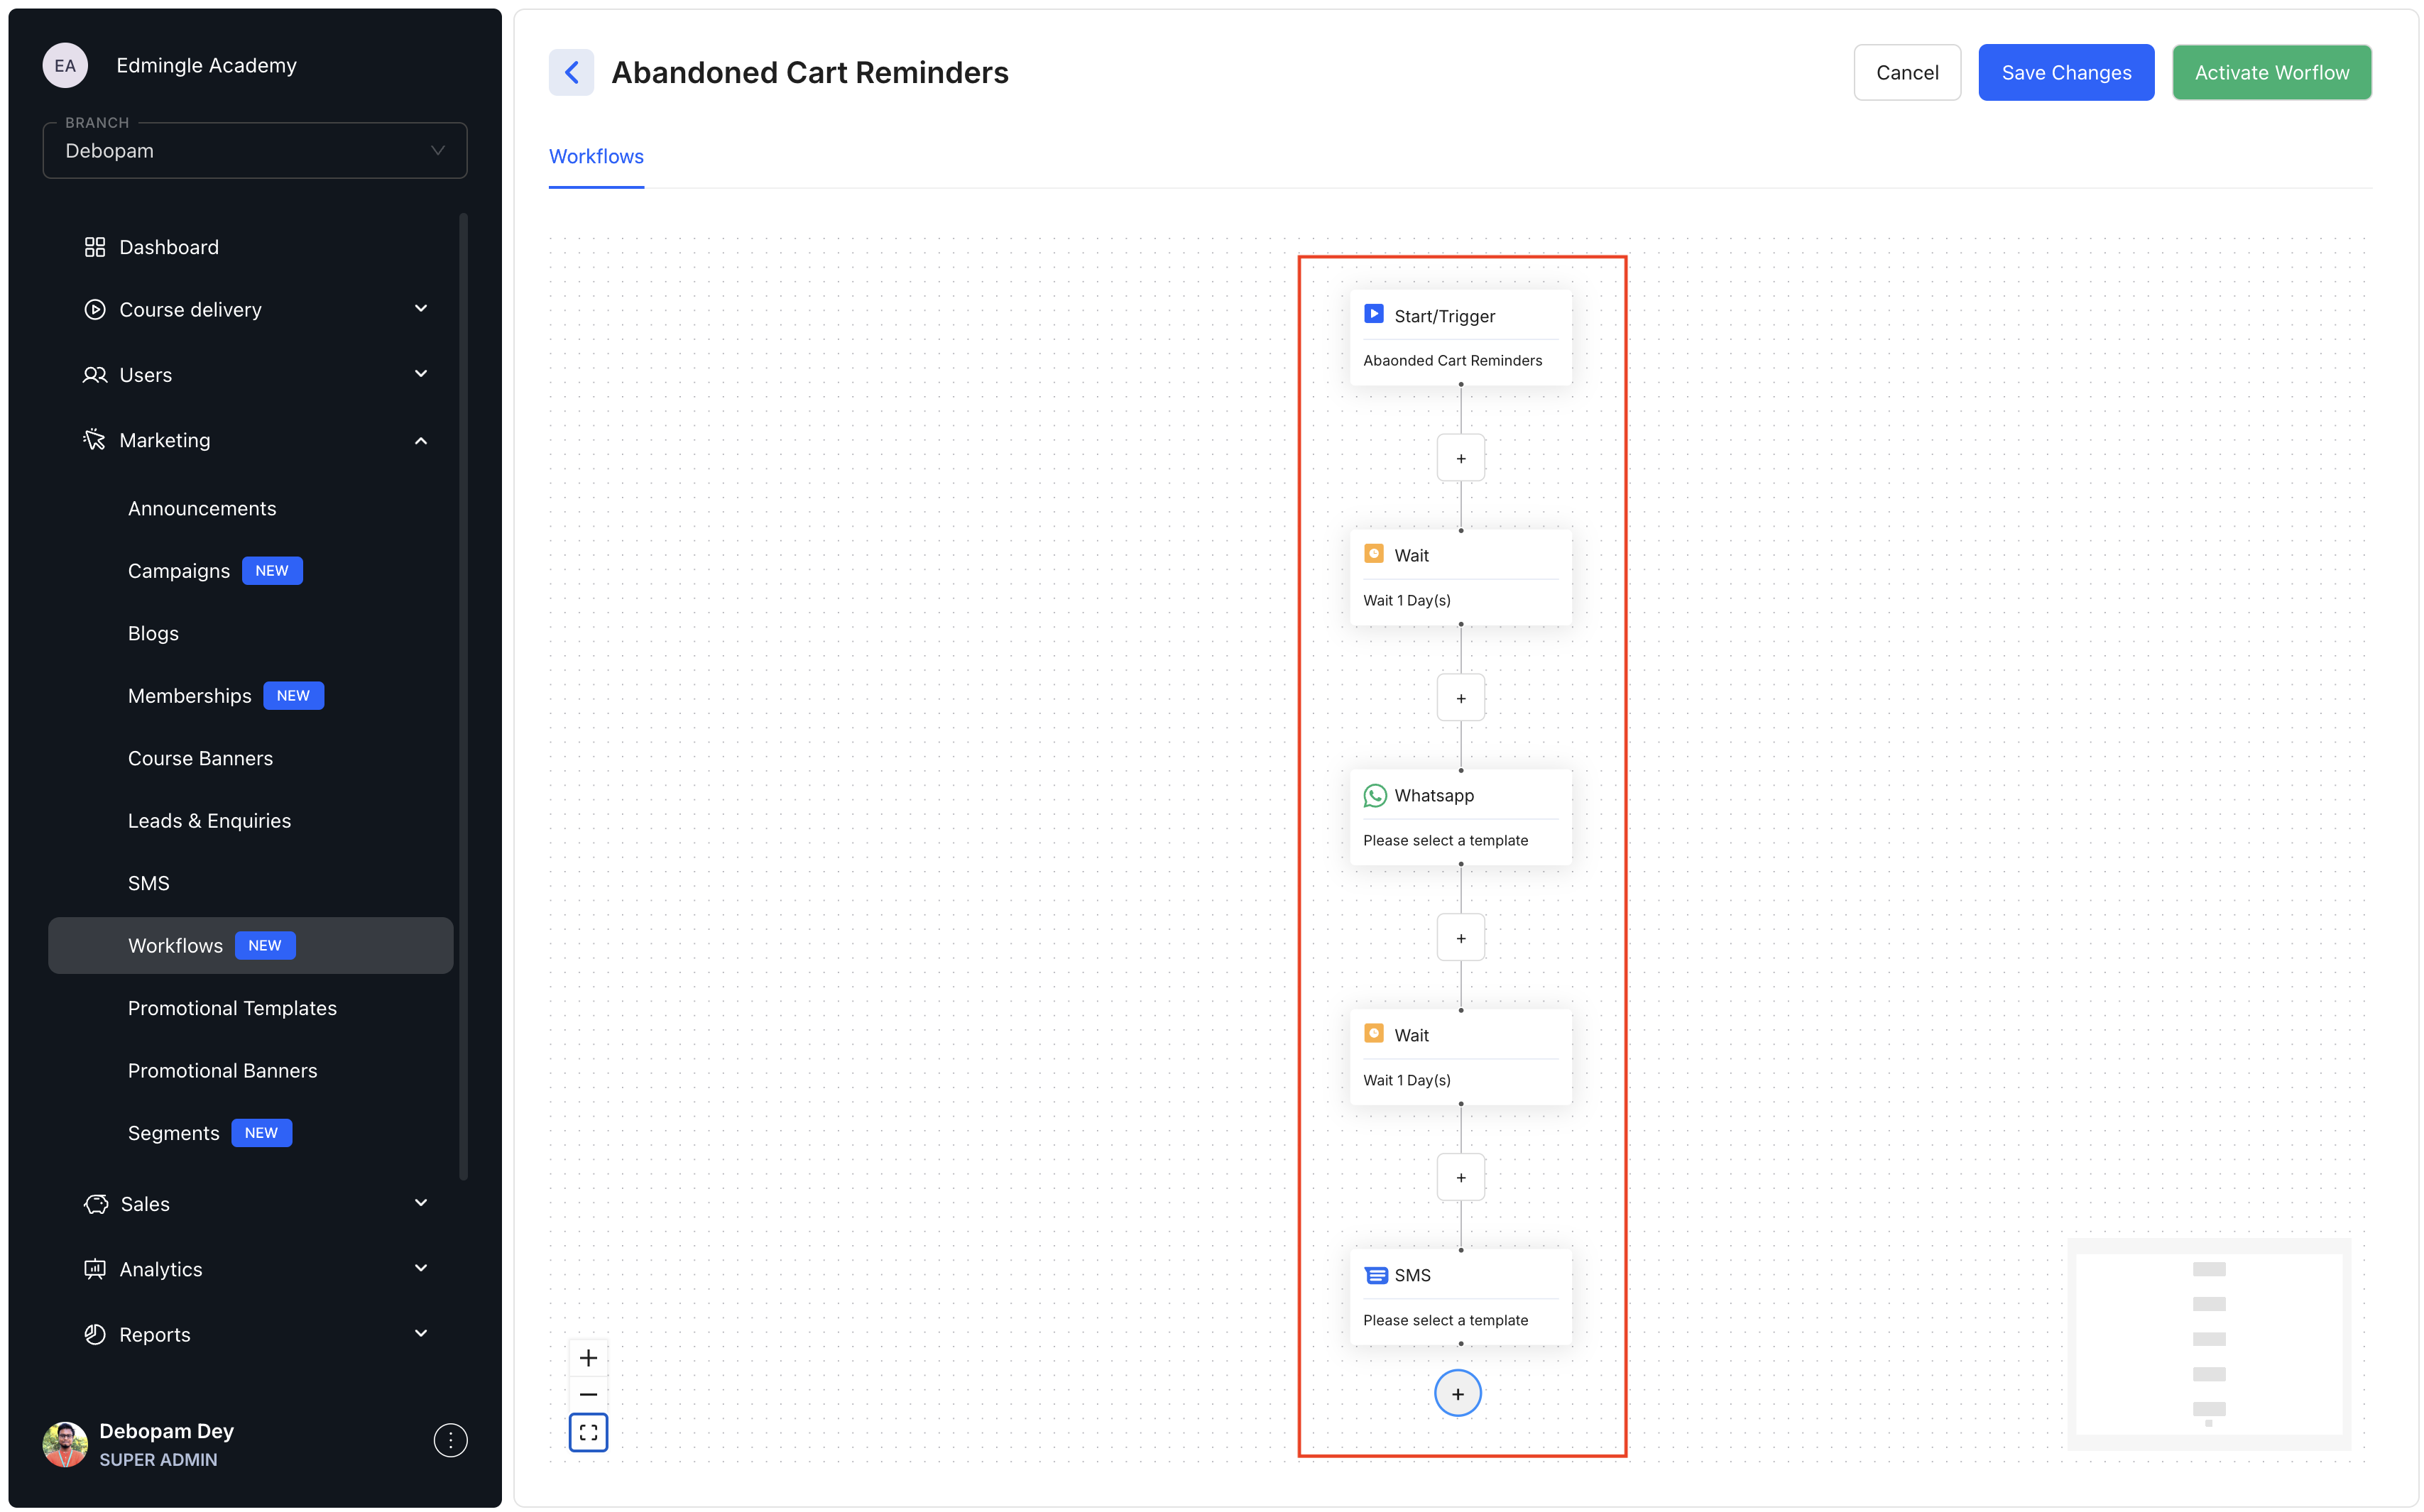Screen dimensions: 2424x1512
Task: Select the first Wait 1 Day(s) text
Action: 1406,600
